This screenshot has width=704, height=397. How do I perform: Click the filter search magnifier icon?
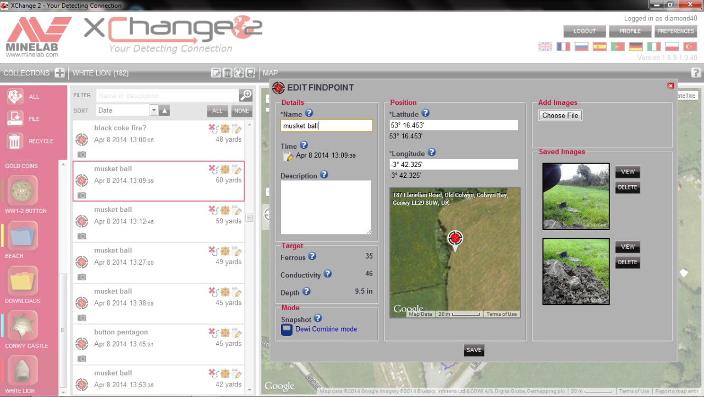(245, 96)
